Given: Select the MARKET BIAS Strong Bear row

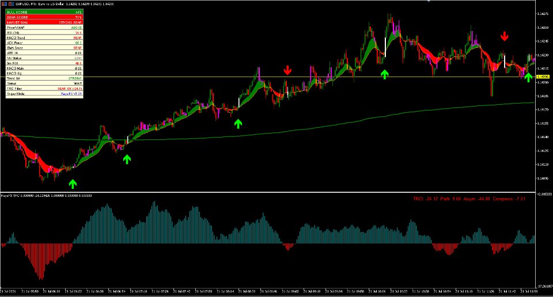Looking at the screenshot, I should pos(44,22).
